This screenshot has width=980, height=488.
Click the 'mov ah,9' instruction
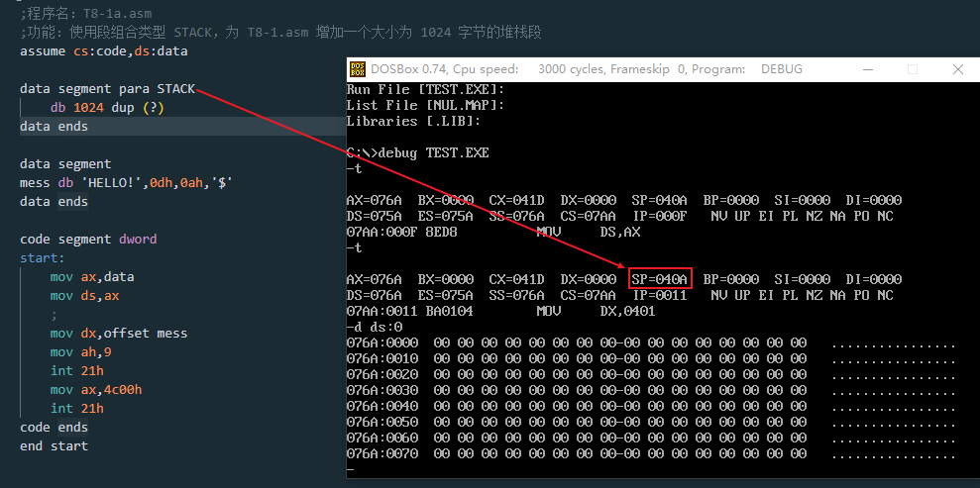[x=81, y=352]
